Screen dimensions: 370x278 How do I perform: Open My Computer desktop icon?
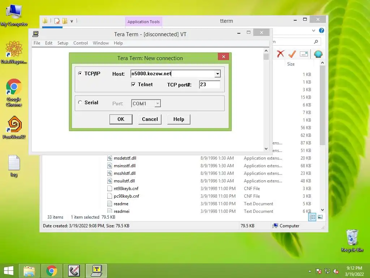(14, 14)
